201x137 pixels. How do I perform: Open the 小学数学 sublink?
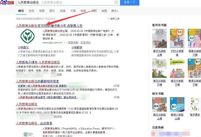click(77, 48)
